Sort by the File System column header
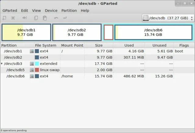Viewport: 195px width, 133px height. (47, 45)
